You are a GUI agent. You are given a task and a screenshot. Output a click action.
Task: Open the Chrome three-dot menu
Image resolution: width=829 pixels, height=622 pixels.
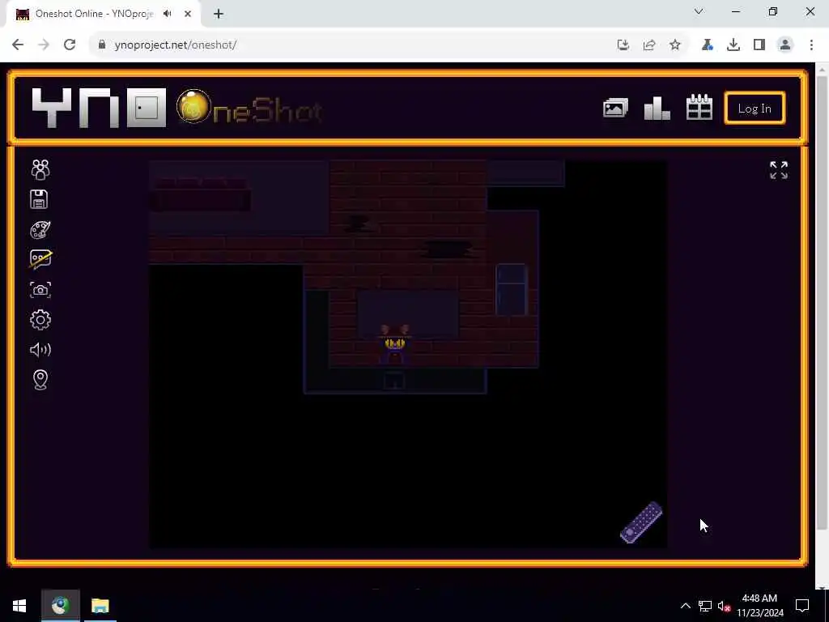point(811,45)
